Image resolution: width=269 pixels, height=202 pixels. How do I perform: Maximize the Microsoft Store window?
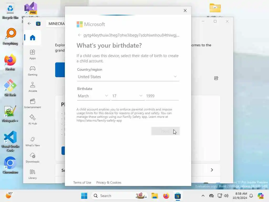(x=215, y=21)
